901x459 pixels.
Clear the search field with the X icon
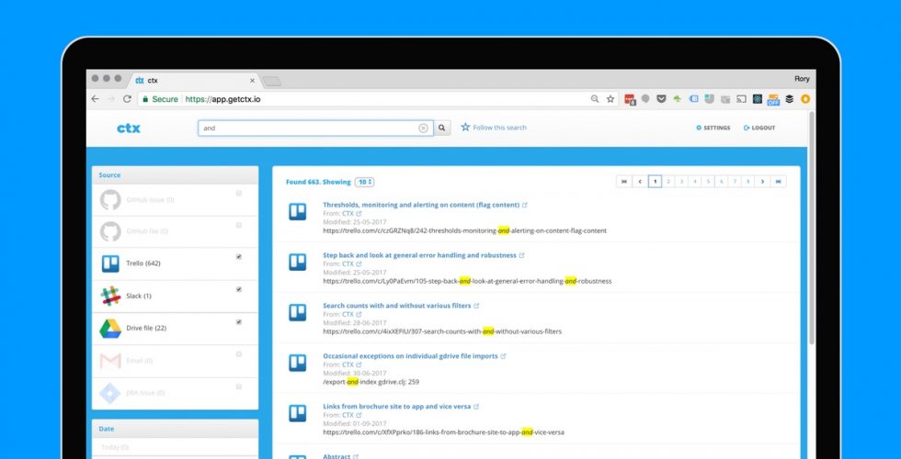click(x=424, y=128)
